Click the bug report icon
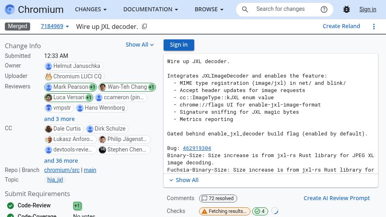386x217 pixels. [x=347, y=9]
